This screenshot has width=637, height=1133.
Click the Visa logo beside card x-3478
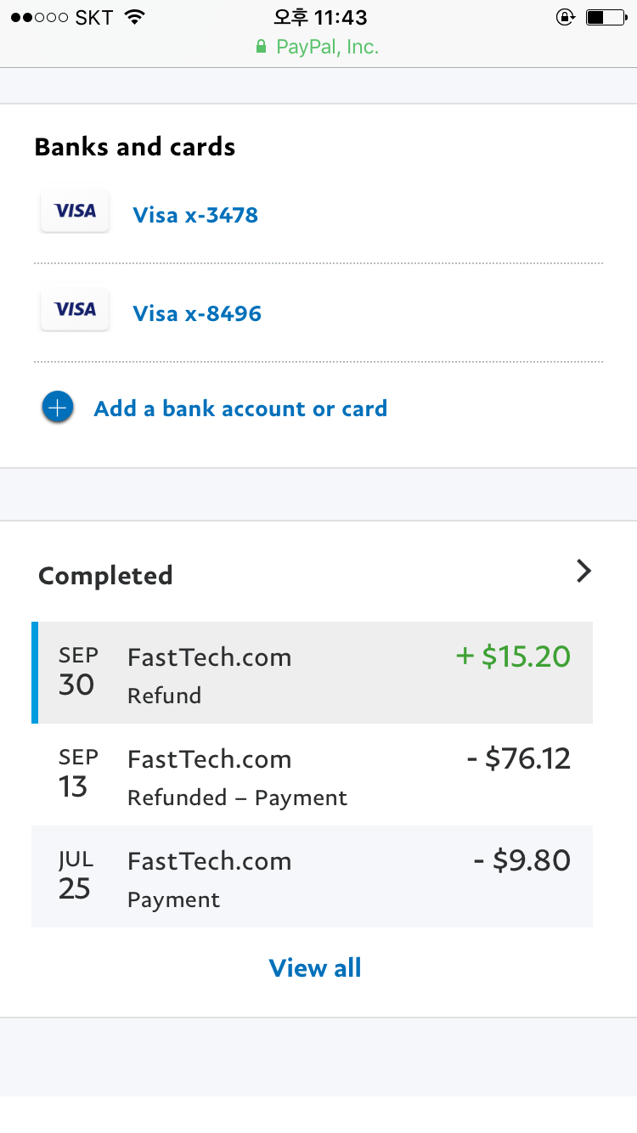pyautogui.click(x=75, y=211)
